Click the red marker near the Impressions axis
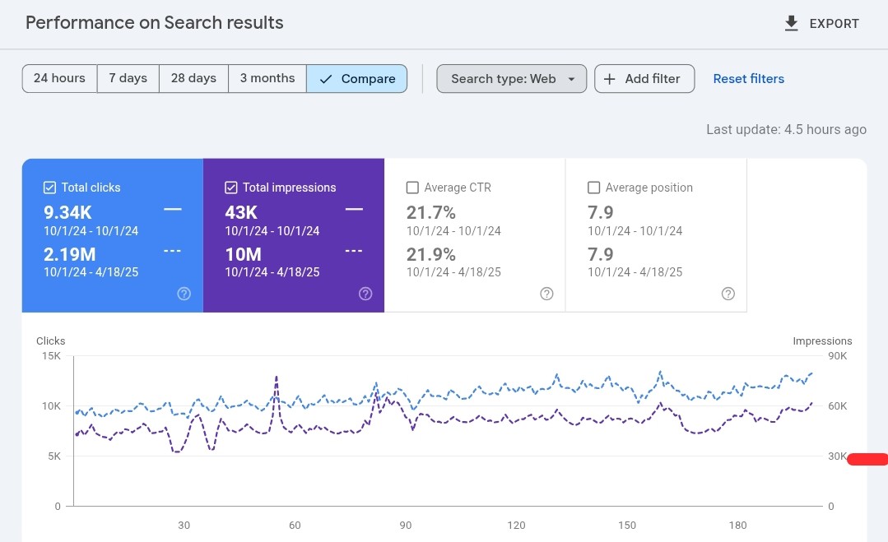The width and height of the screenshot is (888, 542). [869, 459]
